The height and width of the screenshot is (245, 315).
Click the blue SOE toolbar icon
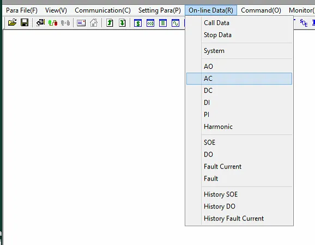click(x=304, y=23)
